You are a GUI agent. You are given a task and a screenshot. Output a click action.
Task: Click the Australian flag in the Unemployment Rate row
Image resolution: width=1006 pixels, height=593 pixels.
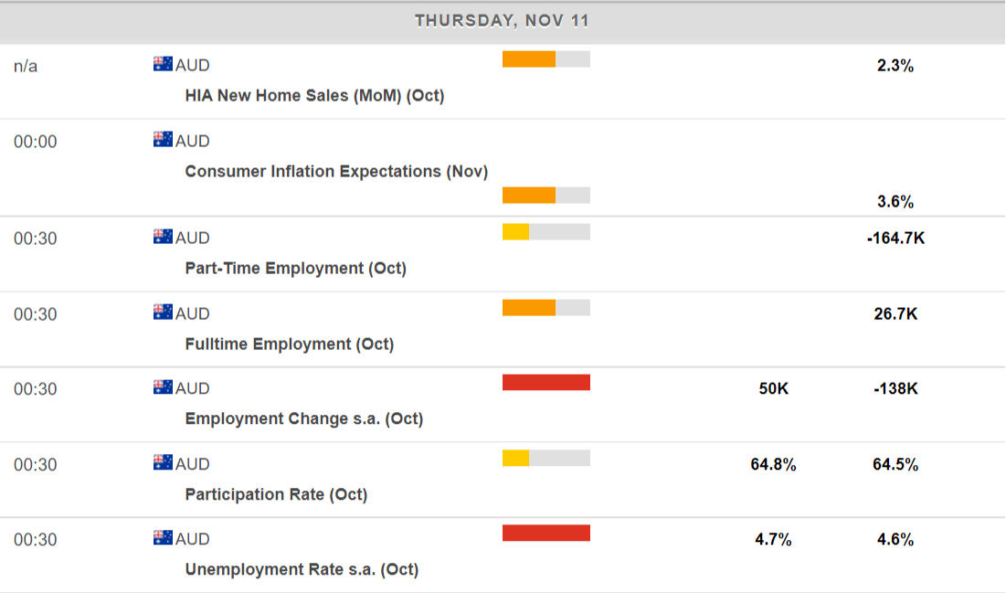(x=163, y=539)
